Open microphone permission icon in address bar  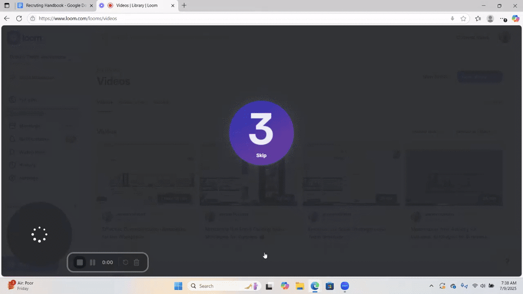pos(453,18)
